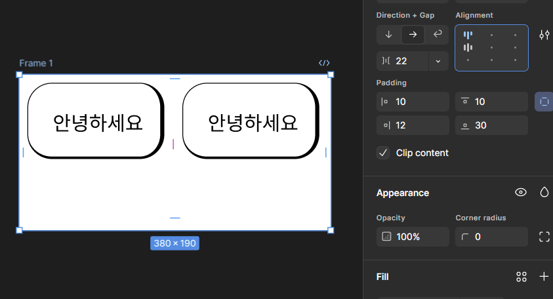Screen dimensions: 553x299
Task: Click the Fill section header
Action: pyautogui.click(x=382, y=277)
